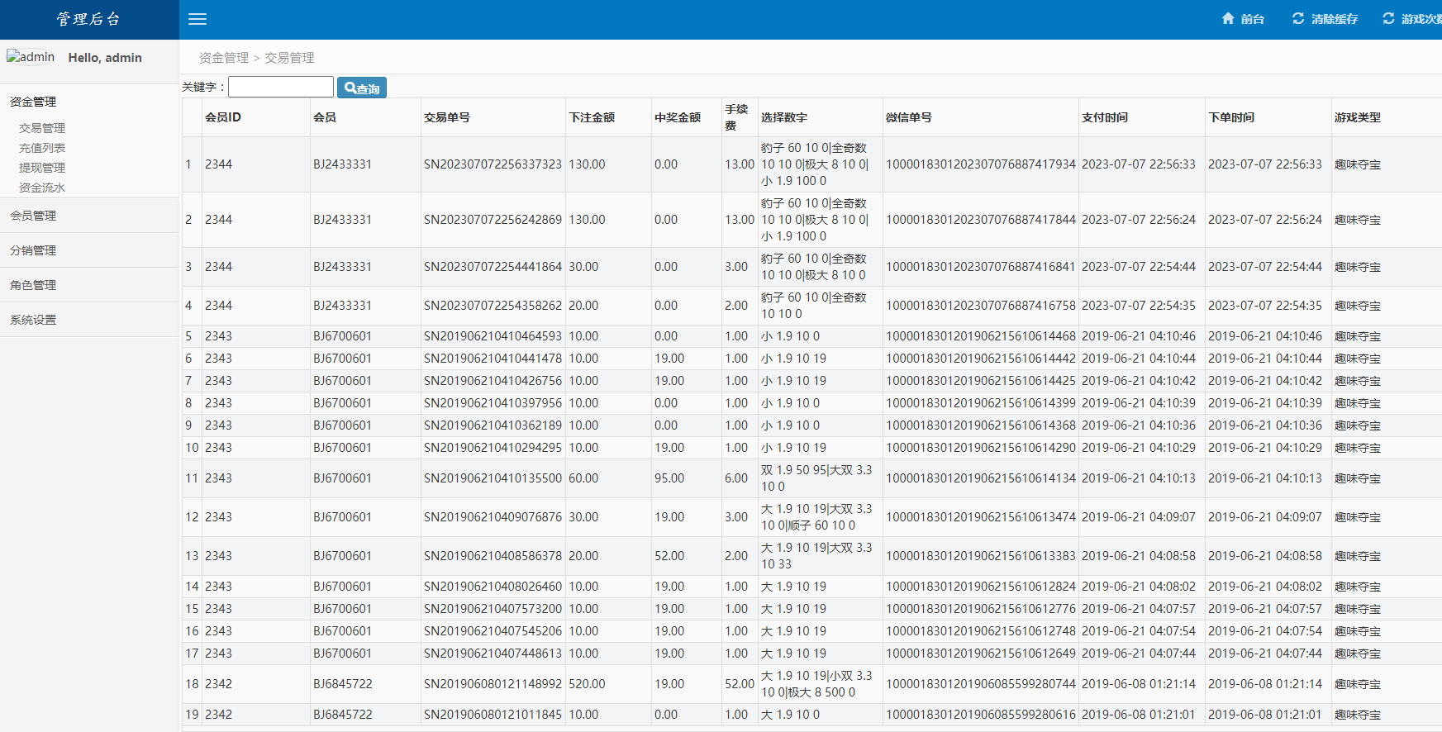Click the 清除缓存 refresh icon
This screenshot has width=1442, height=732.
1298,19
